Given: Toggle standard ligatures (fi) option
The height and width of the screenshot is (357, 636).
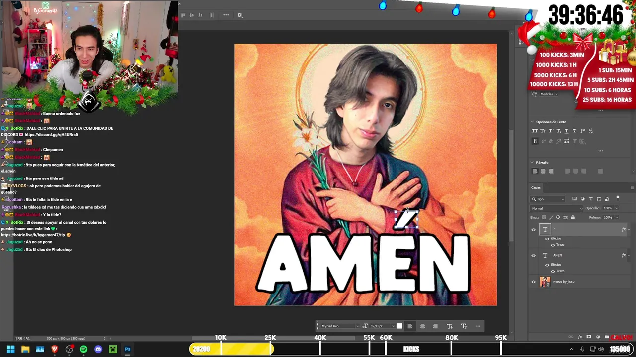Looking at the screenshot, I should pyautogui.click(x=535, y=141).
